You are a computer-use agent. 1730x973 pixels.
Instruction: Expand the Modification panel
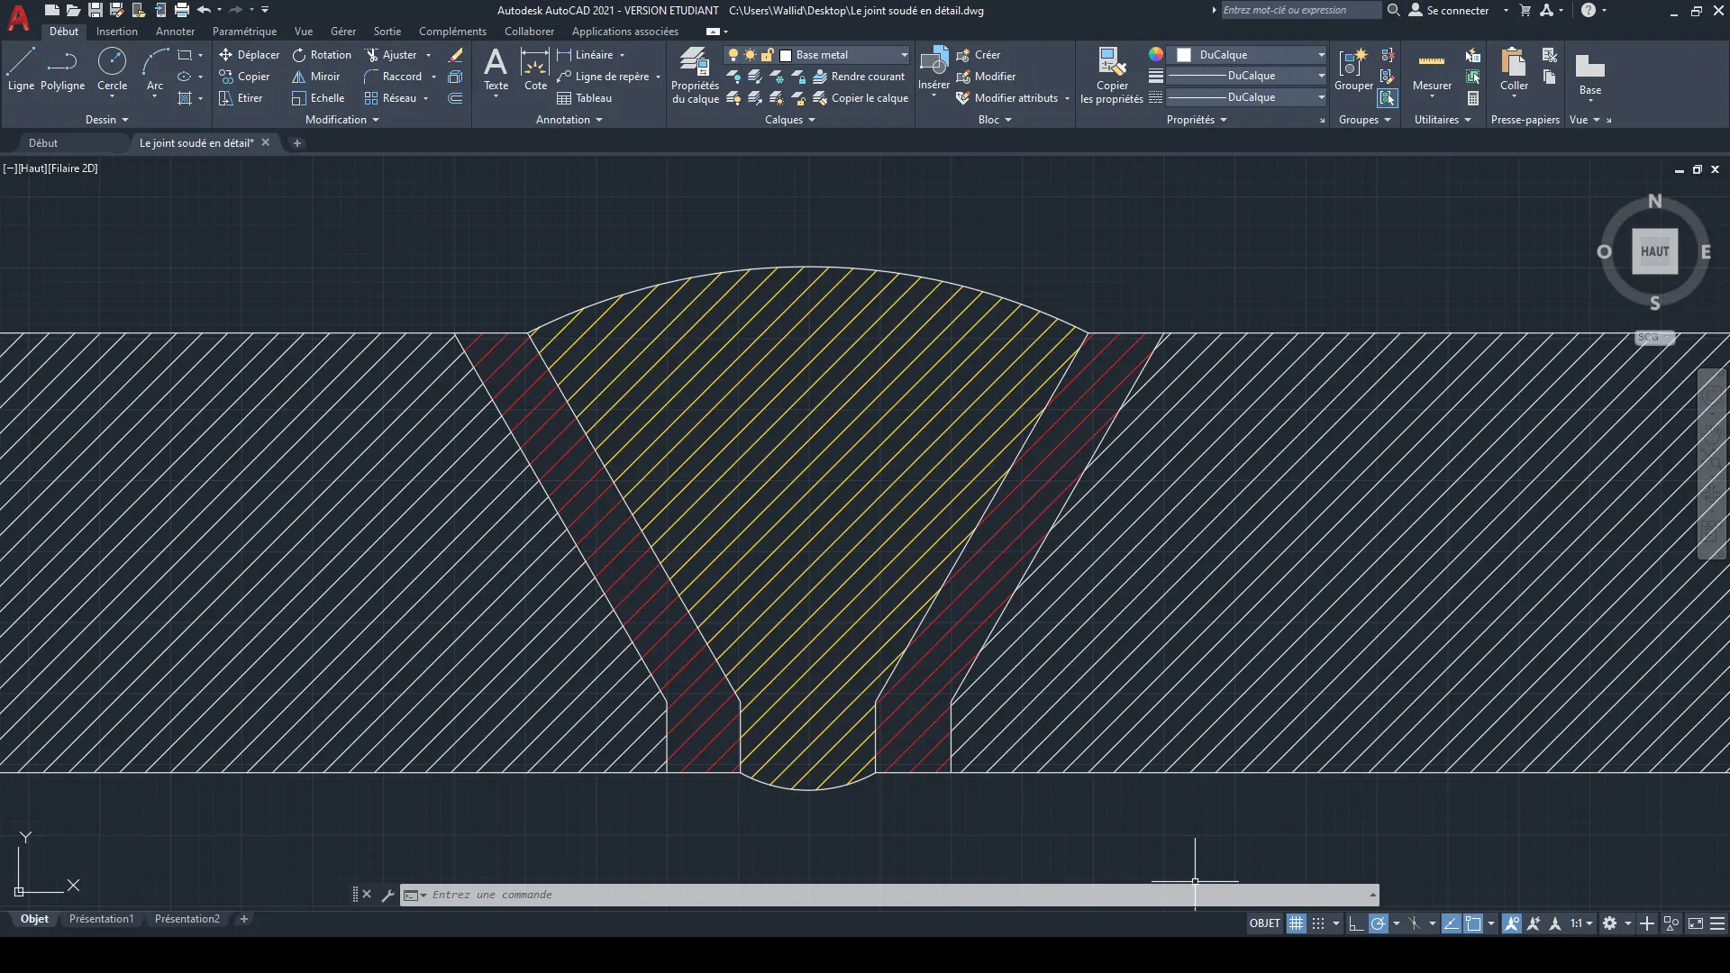[342, 120]
